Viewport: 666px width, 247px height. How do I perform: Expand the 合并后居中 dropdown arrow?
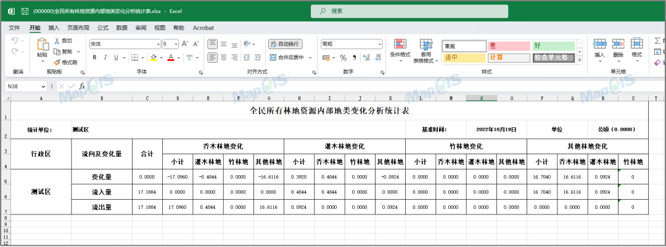tap(310, 58)
